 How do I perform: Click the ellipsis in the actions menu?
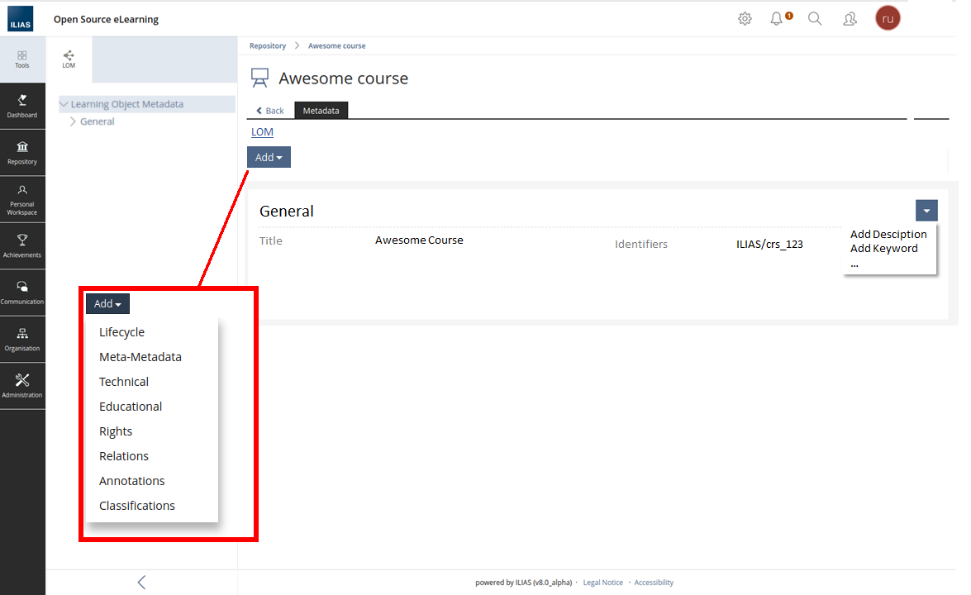click(854, 264)
